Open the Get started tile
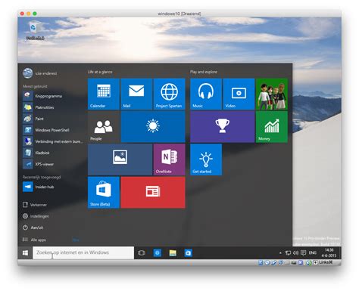 (206, 159)
